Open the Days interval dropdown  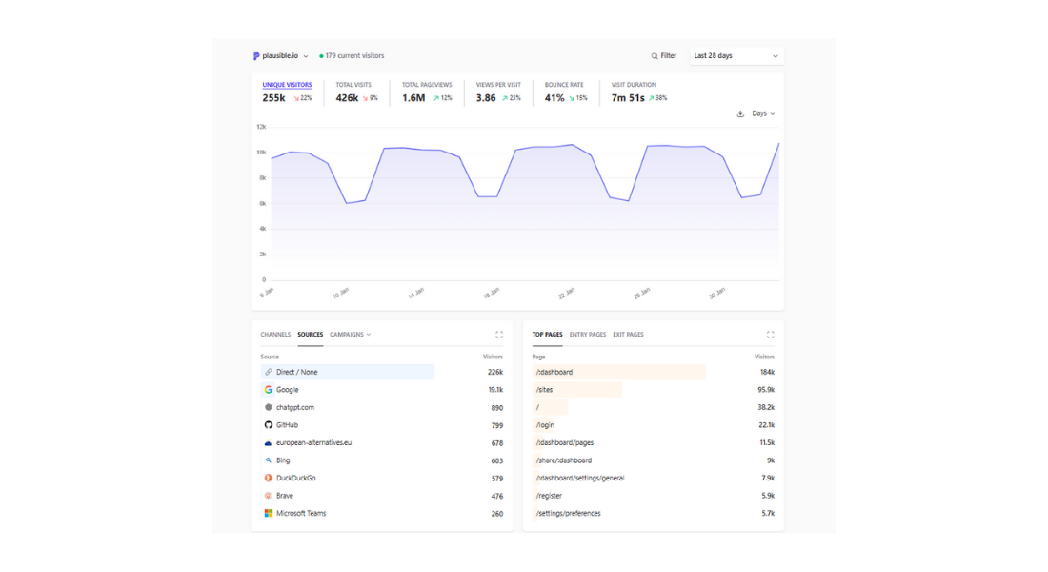(x=763, y=113)
